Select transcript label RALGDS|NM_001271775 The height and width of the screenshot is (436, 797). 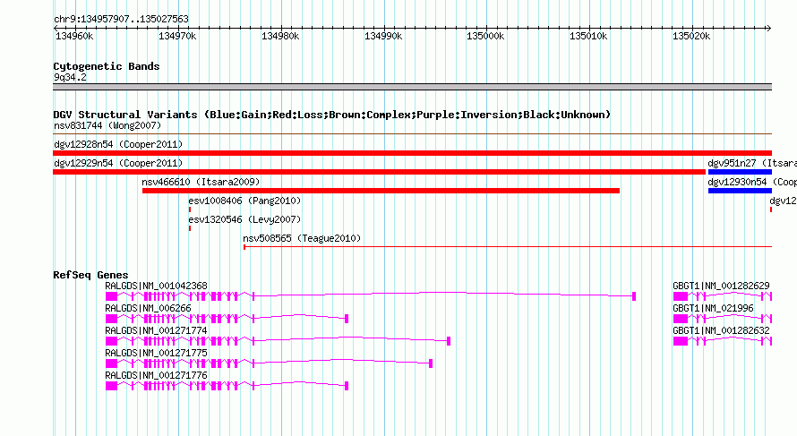156,353
